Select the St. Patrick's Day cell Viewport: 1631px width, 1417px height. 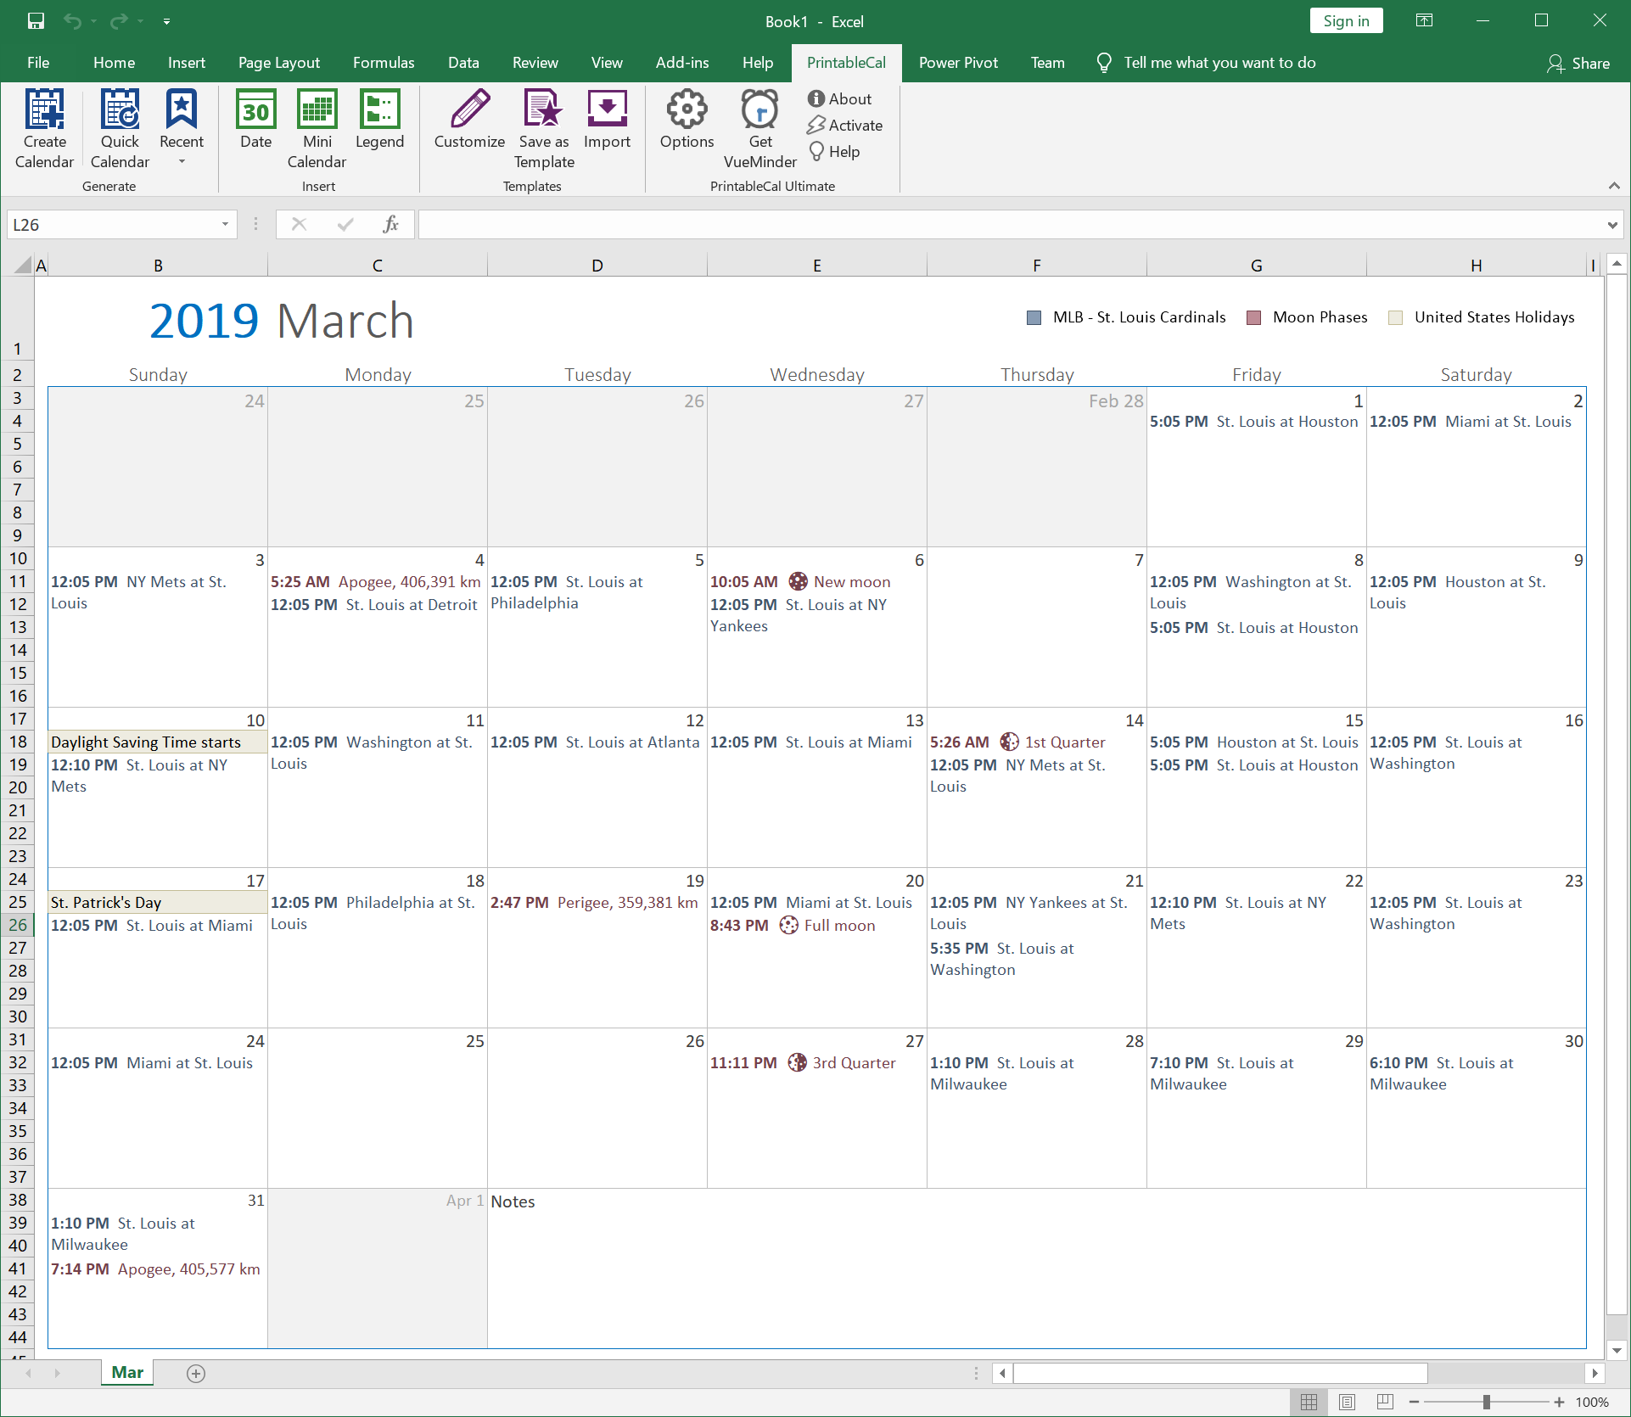tap(158, 902)
